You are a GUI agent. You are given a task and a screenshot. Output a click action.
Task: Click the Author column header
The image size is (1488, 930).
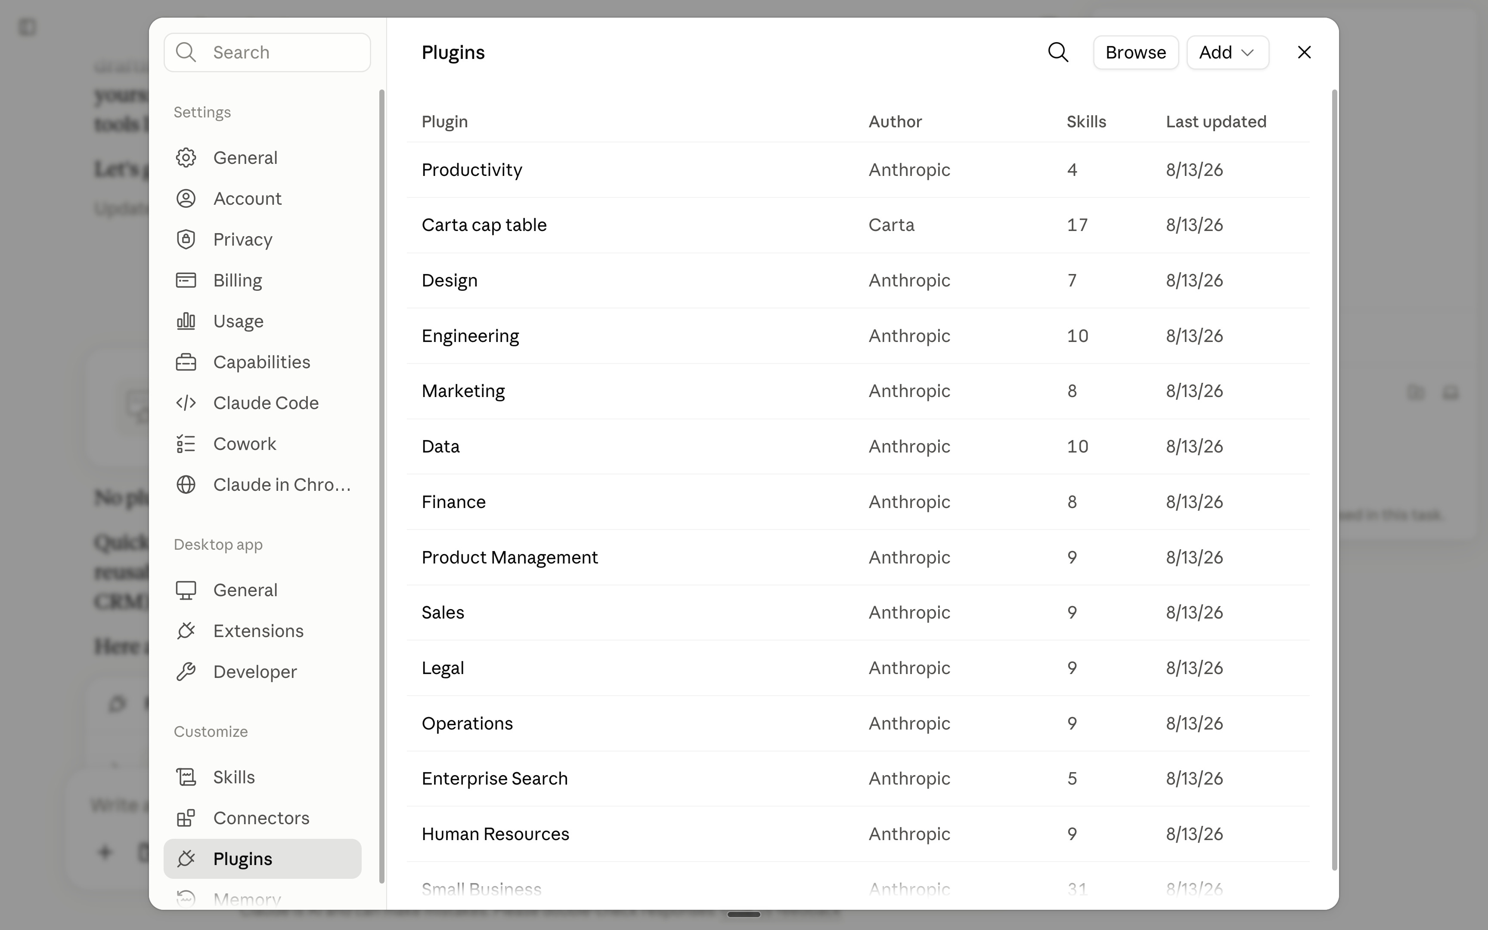coord(895,122)
